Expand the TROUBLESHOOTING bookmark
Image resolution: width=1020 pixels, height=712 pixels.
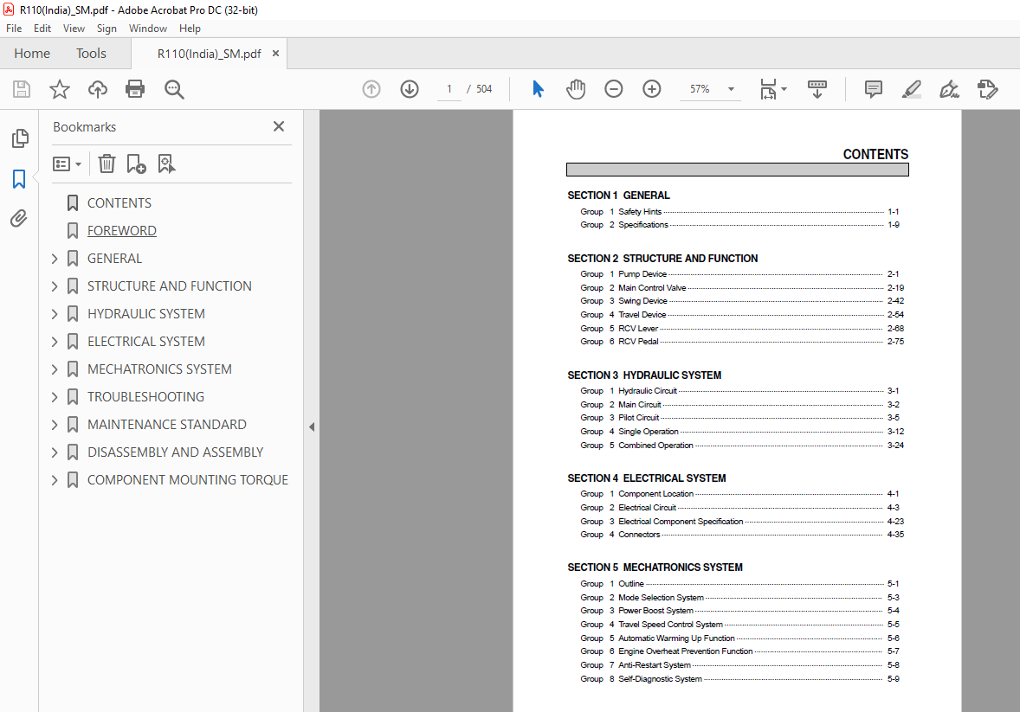(x=55, y=396)
